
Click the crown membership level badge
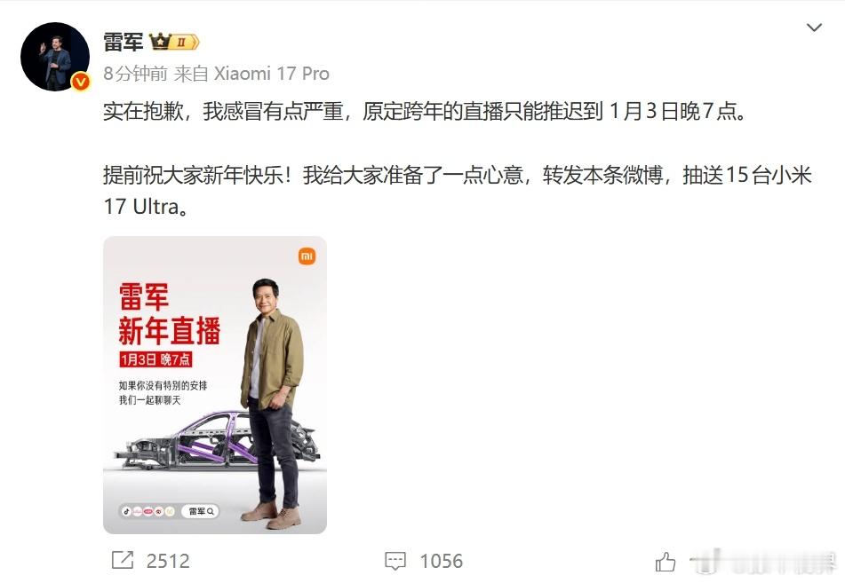tap(174, 42)
